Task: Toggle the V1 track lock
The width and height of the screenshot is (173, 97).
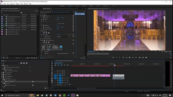Action: 58,75
